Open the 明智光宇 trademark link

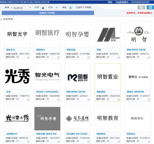click(11, 50)
